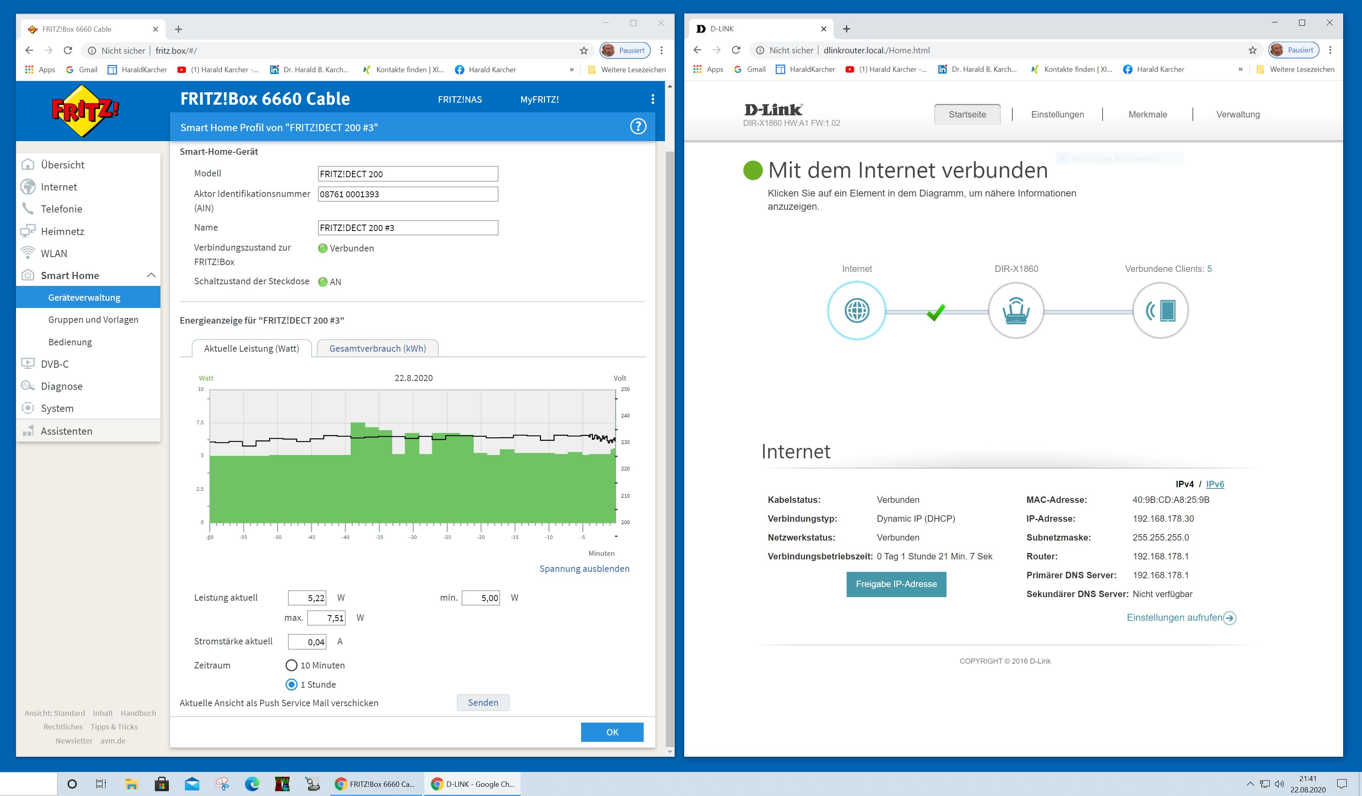Screen dimensions: 1362x796
Task: Collapse the Smart Home menu chevron
Action: coord(151,275)
